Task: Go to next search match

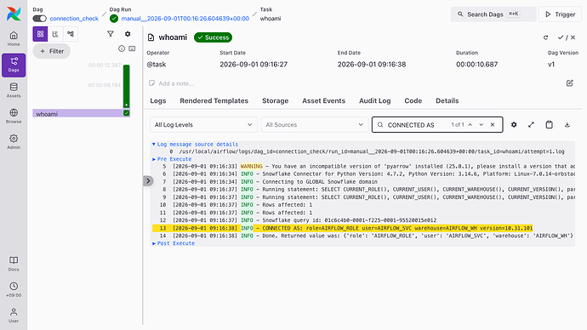Action: pos(482,124)
